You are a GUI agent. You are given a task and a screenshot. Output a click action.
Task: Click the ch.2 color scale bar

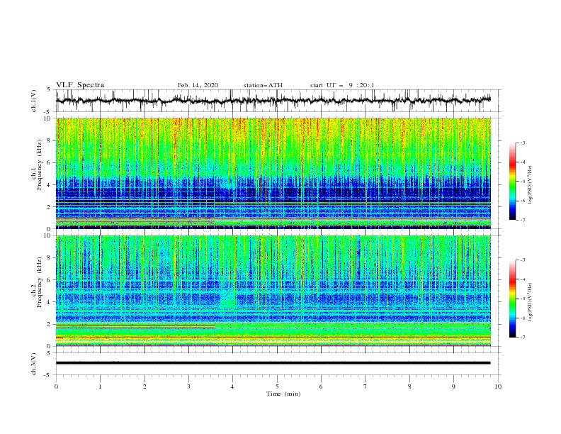[x=512, y=299]
